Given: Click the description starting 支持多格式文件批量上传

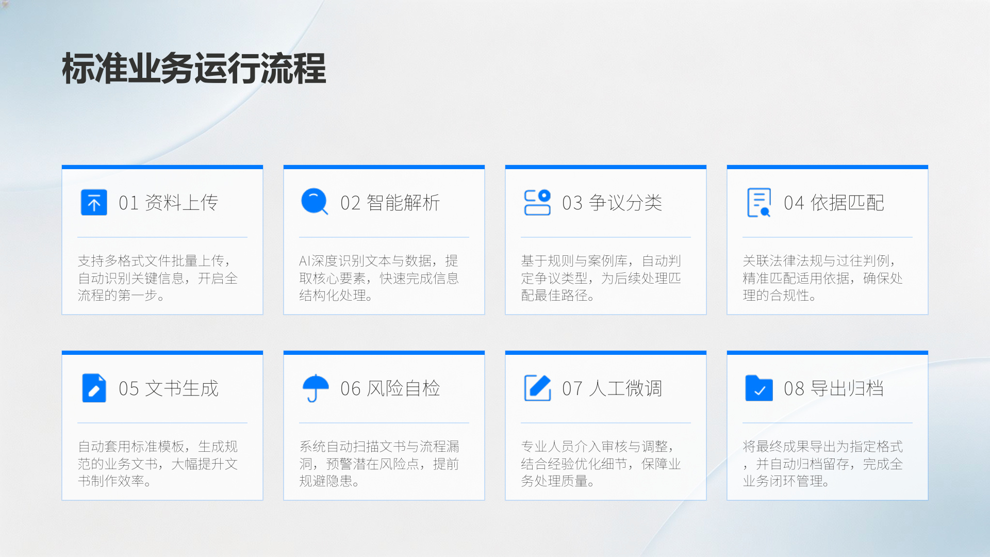Looking at the screenshot, I should 158,278.
